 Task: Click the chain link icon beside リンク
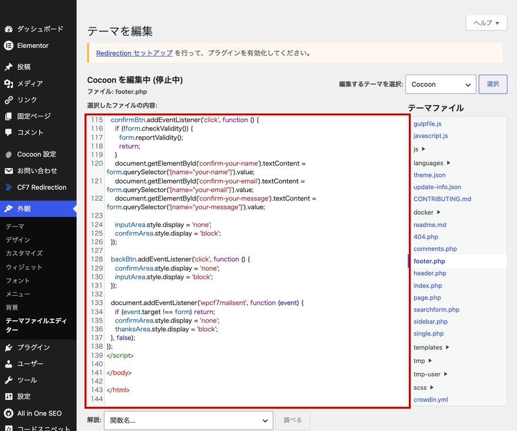coord(9,99)
